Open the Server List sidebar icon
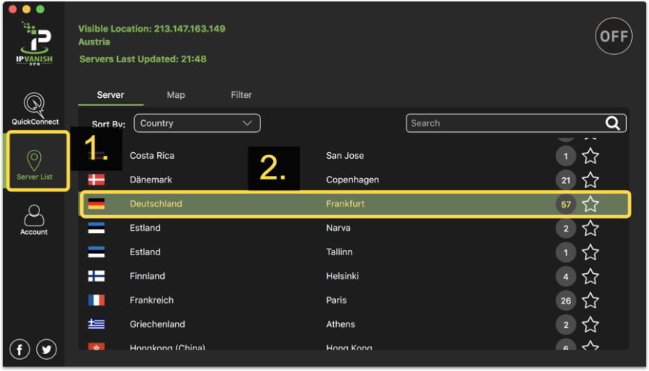 tap(34, 161)
